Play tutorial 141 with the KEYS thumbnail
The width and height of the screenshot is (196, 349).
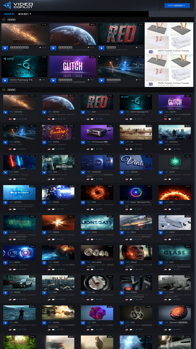pyautogui.click(x=83, y=263)
